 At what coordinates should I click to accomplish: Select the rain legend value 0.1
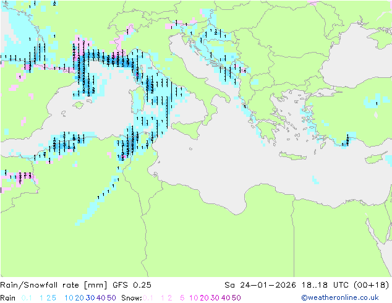[27, 298]
